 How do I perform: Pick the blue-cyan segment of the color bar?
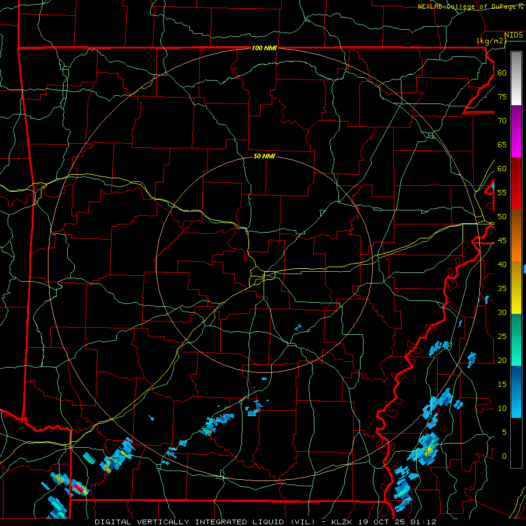[x=516, y=392]
